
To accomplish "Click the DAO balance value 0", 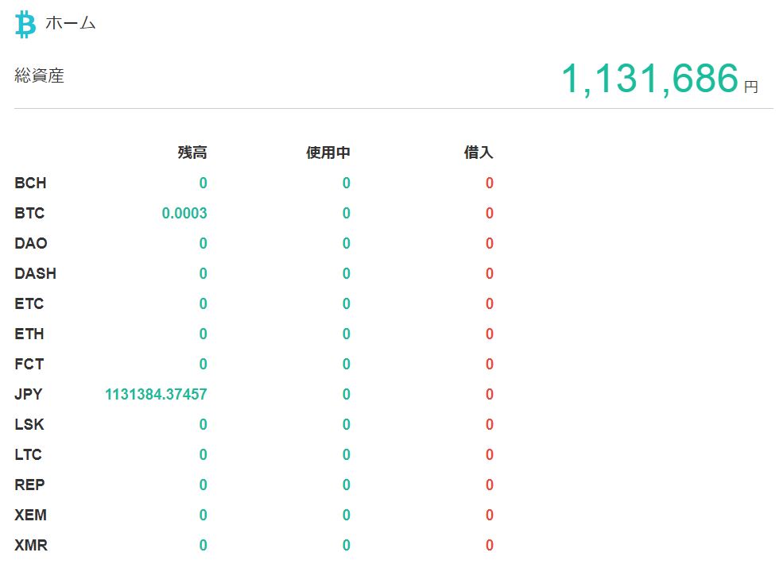I will pyautogui.click(x=203, y=244).
